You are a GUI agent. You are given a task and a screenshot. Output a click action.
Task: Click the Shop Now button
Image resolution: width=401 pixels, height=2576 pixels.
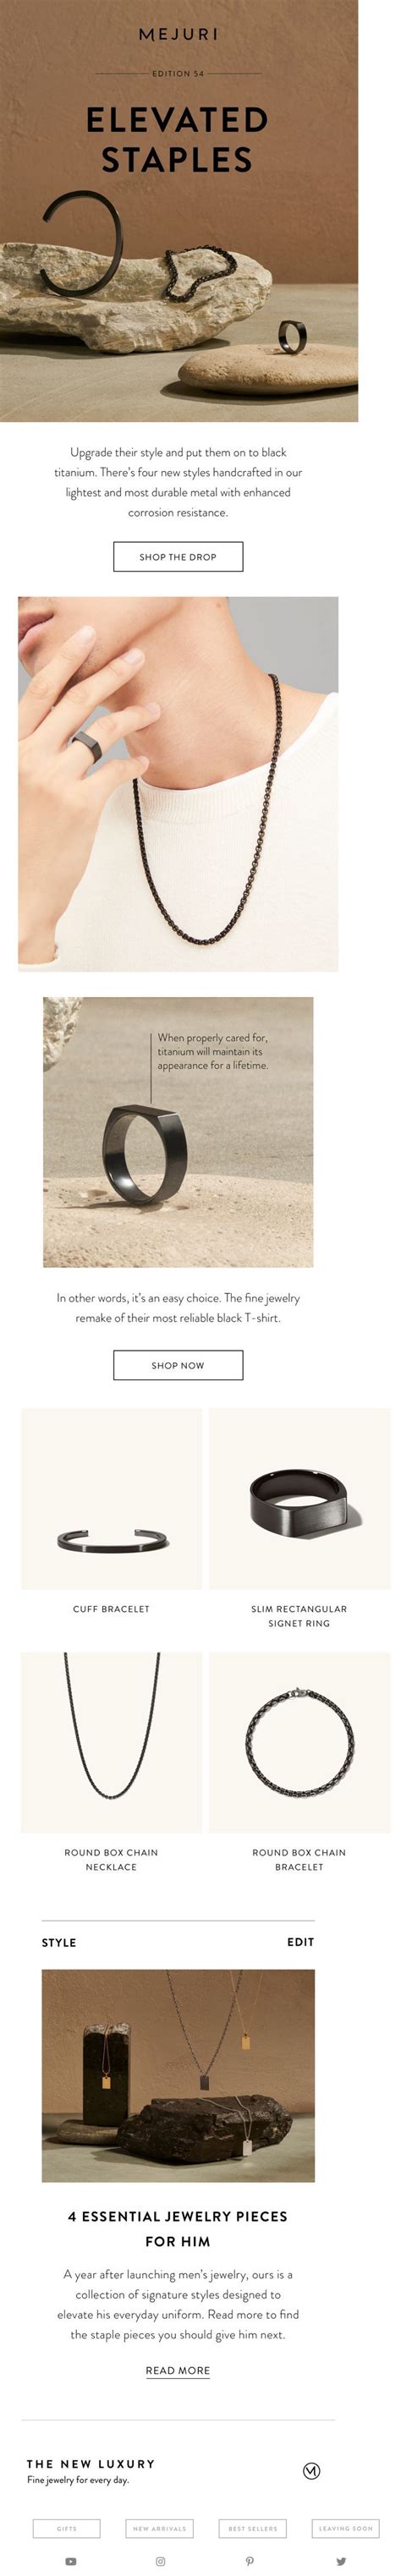click(178, 1364)
